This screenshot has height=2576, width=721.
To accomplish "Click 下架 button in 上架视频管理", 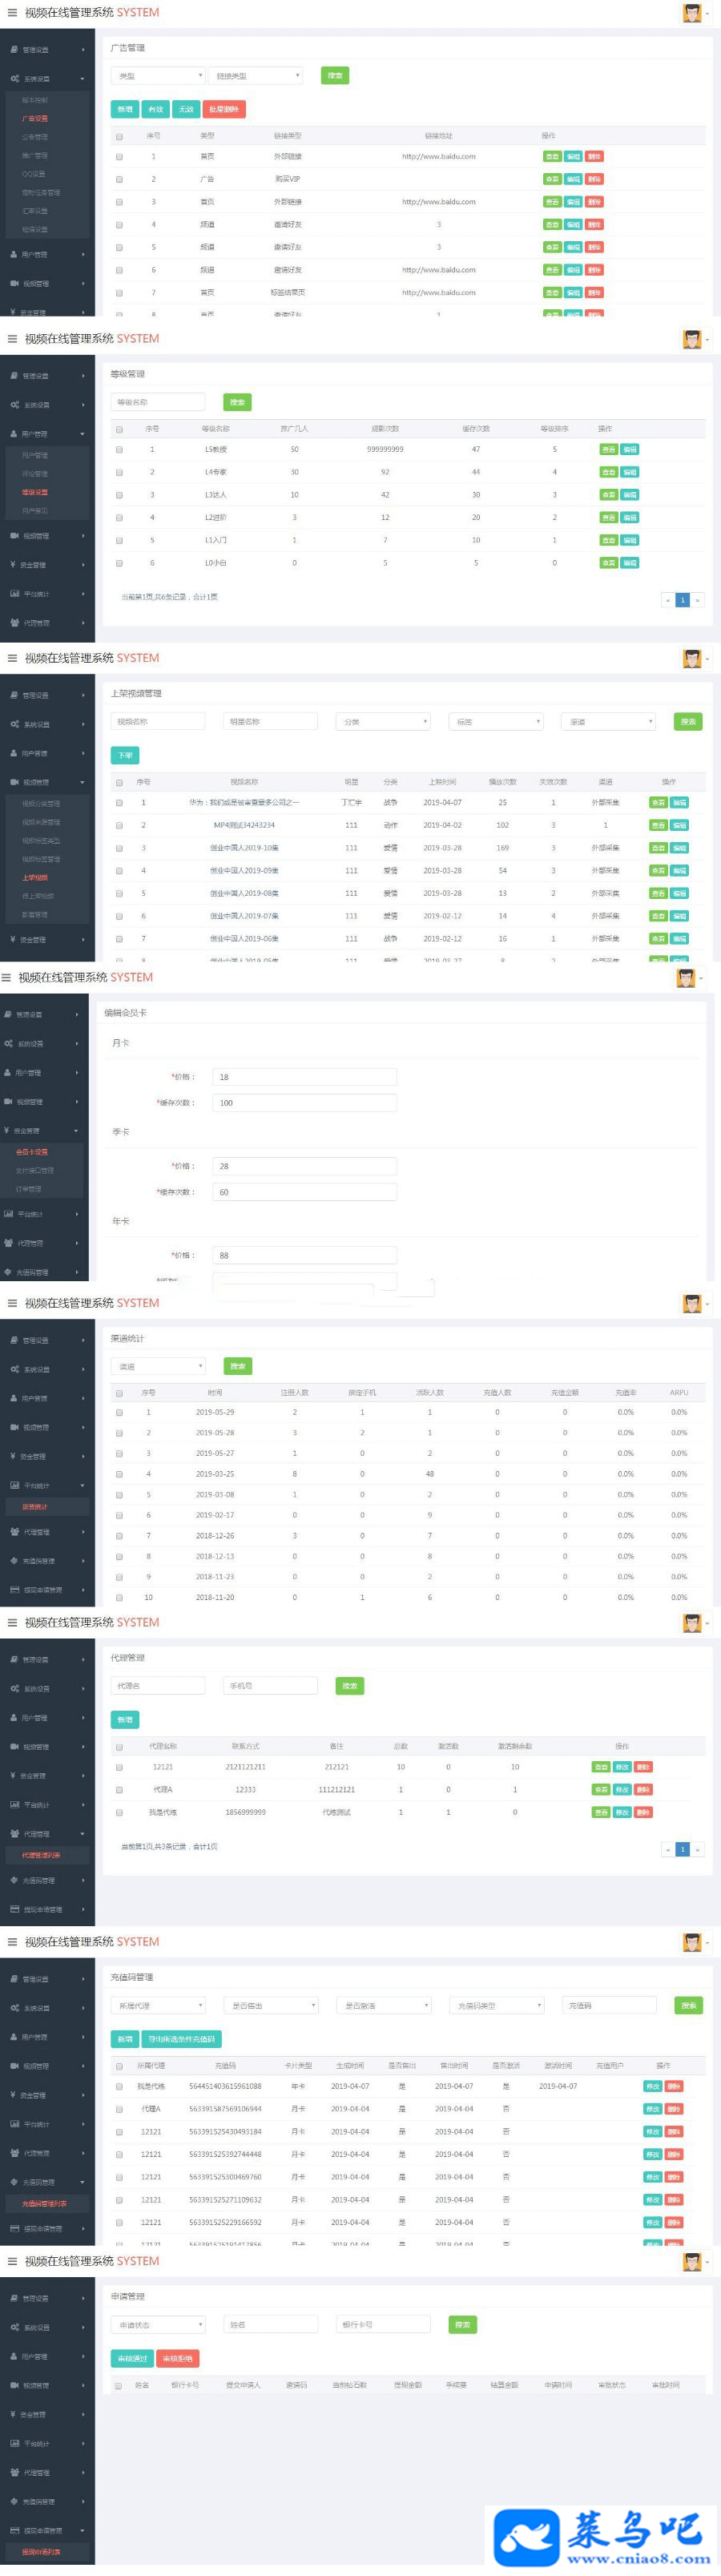I will pyautogui.click(x=125, y=755).
